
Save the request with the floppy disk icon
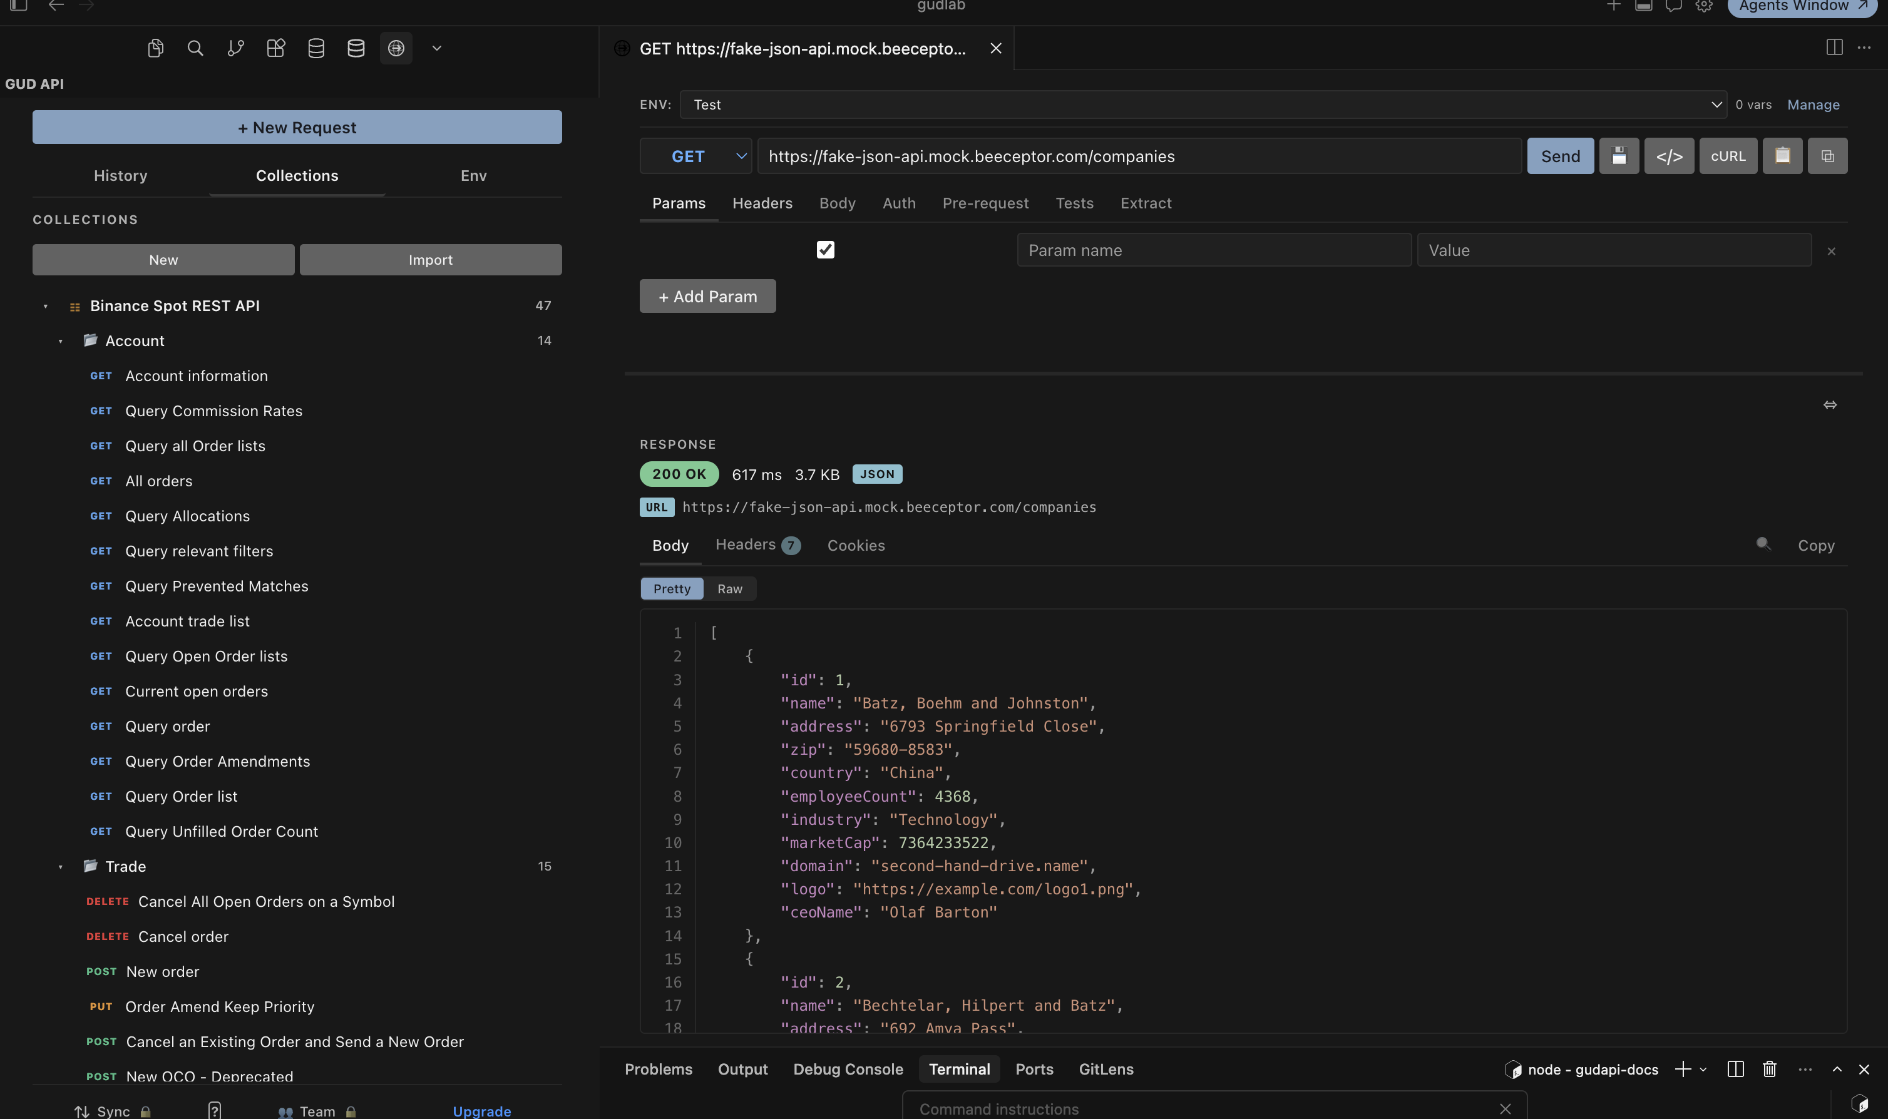click(x=1619, y=156)
